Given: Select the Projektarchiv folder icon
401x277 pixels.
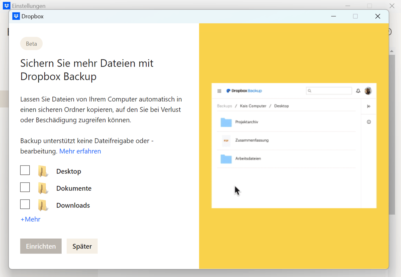Looking at the screenshot, I should coord(226,122).
